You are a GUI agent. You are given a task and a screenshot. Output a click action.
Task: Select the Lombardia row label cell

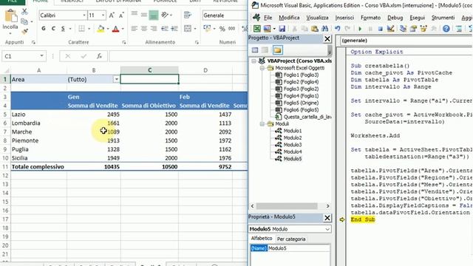(38, 123)
